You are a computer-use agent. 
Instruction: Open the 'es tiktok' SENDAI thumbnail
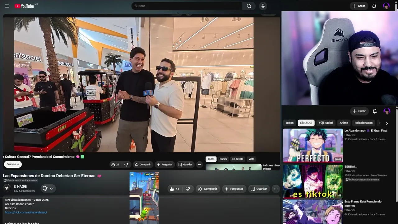(x=313, y=181)
